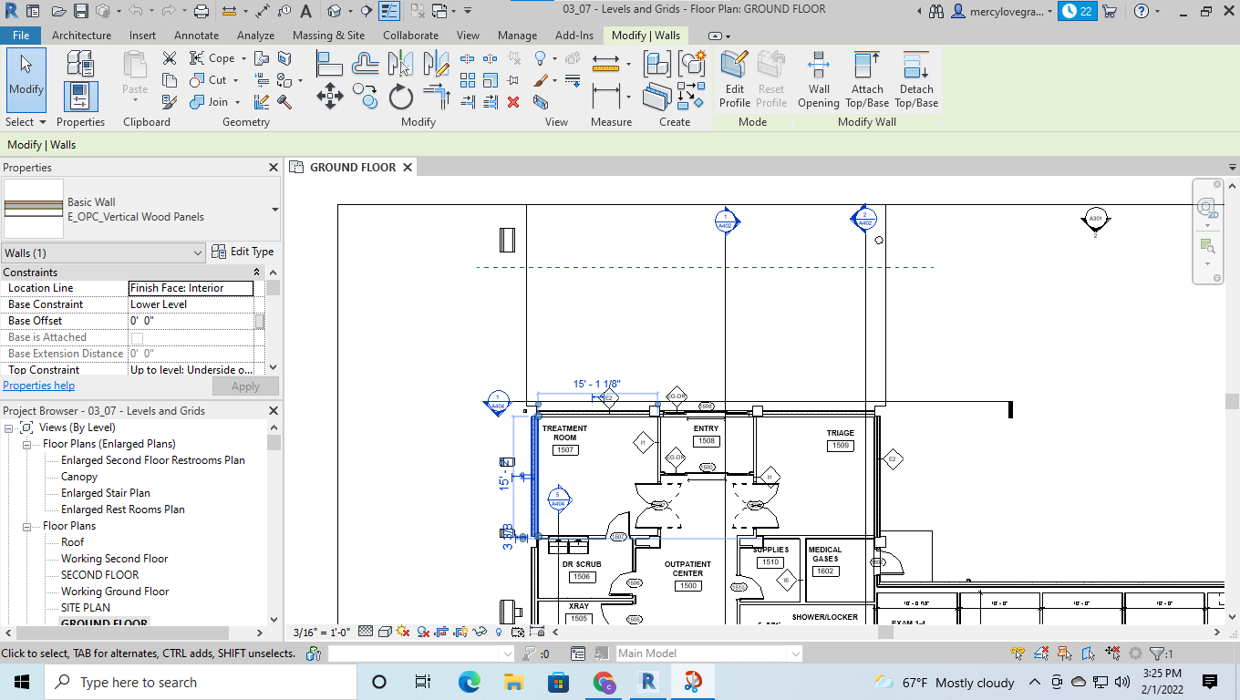Switch to the Architecture ribbon tab
Screen dimensions: 1240x700
[x=81, y=36]
